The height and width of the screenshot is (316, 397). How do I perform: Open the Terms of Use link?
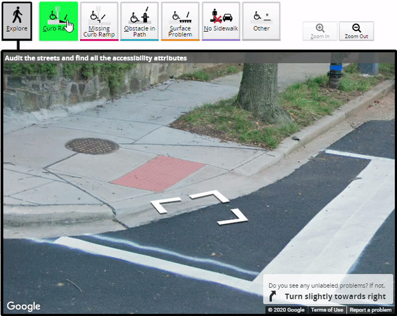point(327,310)
